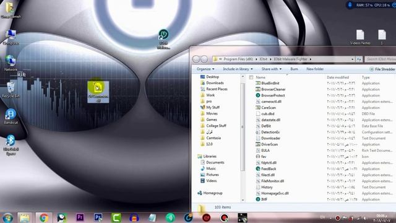Click the Search IObit Malware Fighter box
This screenshot has width=396, height=223.
tap(381, 59)
